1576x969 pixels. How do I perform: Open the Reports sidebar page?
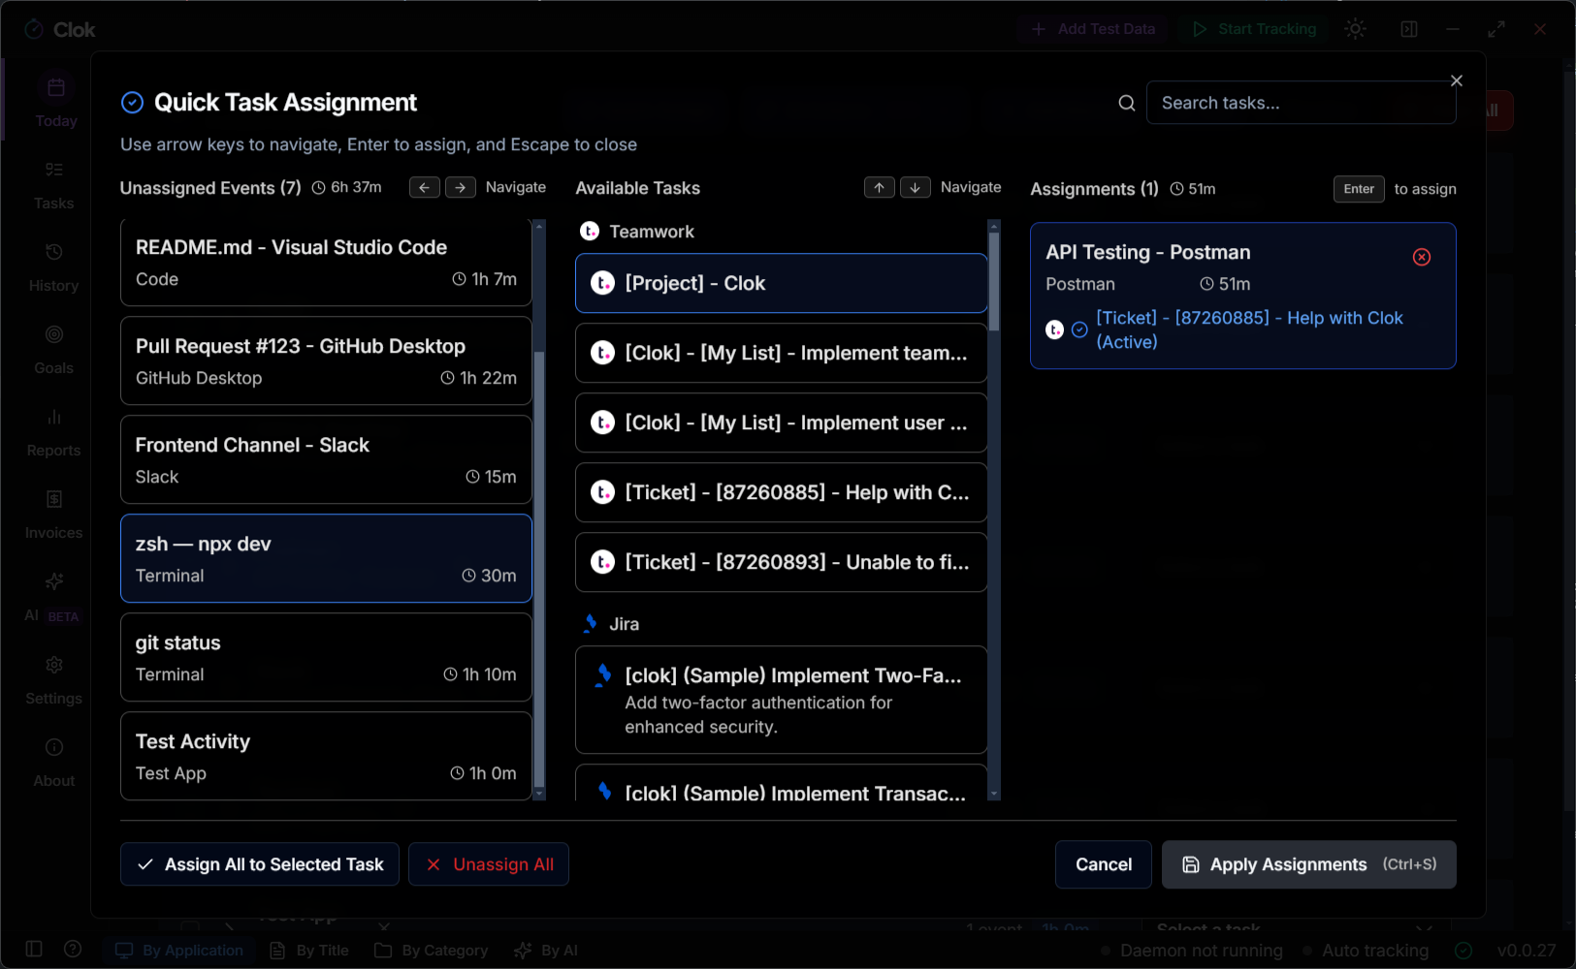click(x=54, y=432)
